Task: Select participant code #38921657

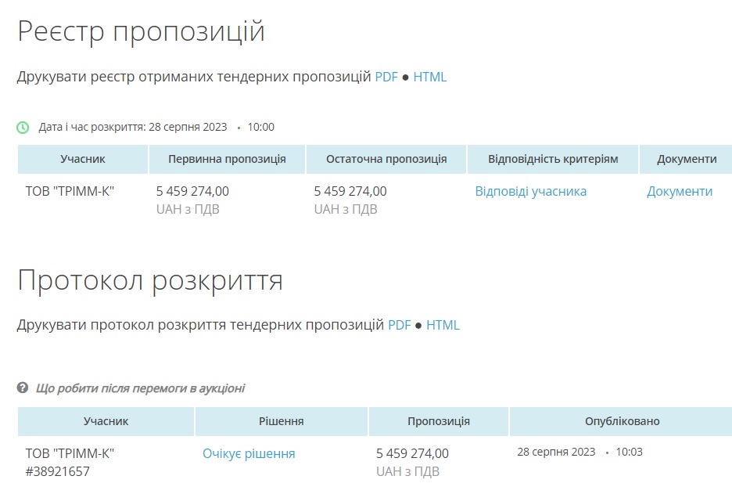Action: [x=57, y=471]
